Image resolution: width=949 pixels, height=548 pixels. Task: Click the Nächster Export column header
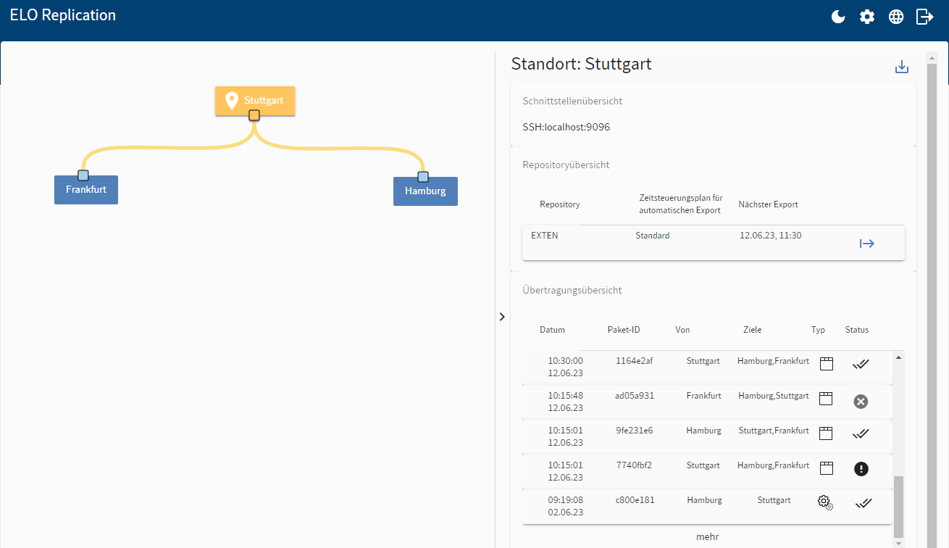[768, 204]
